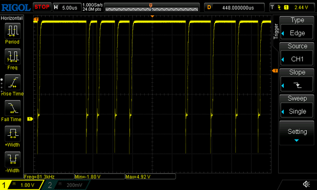Click the waveform memory overview bar
Screen dimensions: 317x190
(152, 8)
